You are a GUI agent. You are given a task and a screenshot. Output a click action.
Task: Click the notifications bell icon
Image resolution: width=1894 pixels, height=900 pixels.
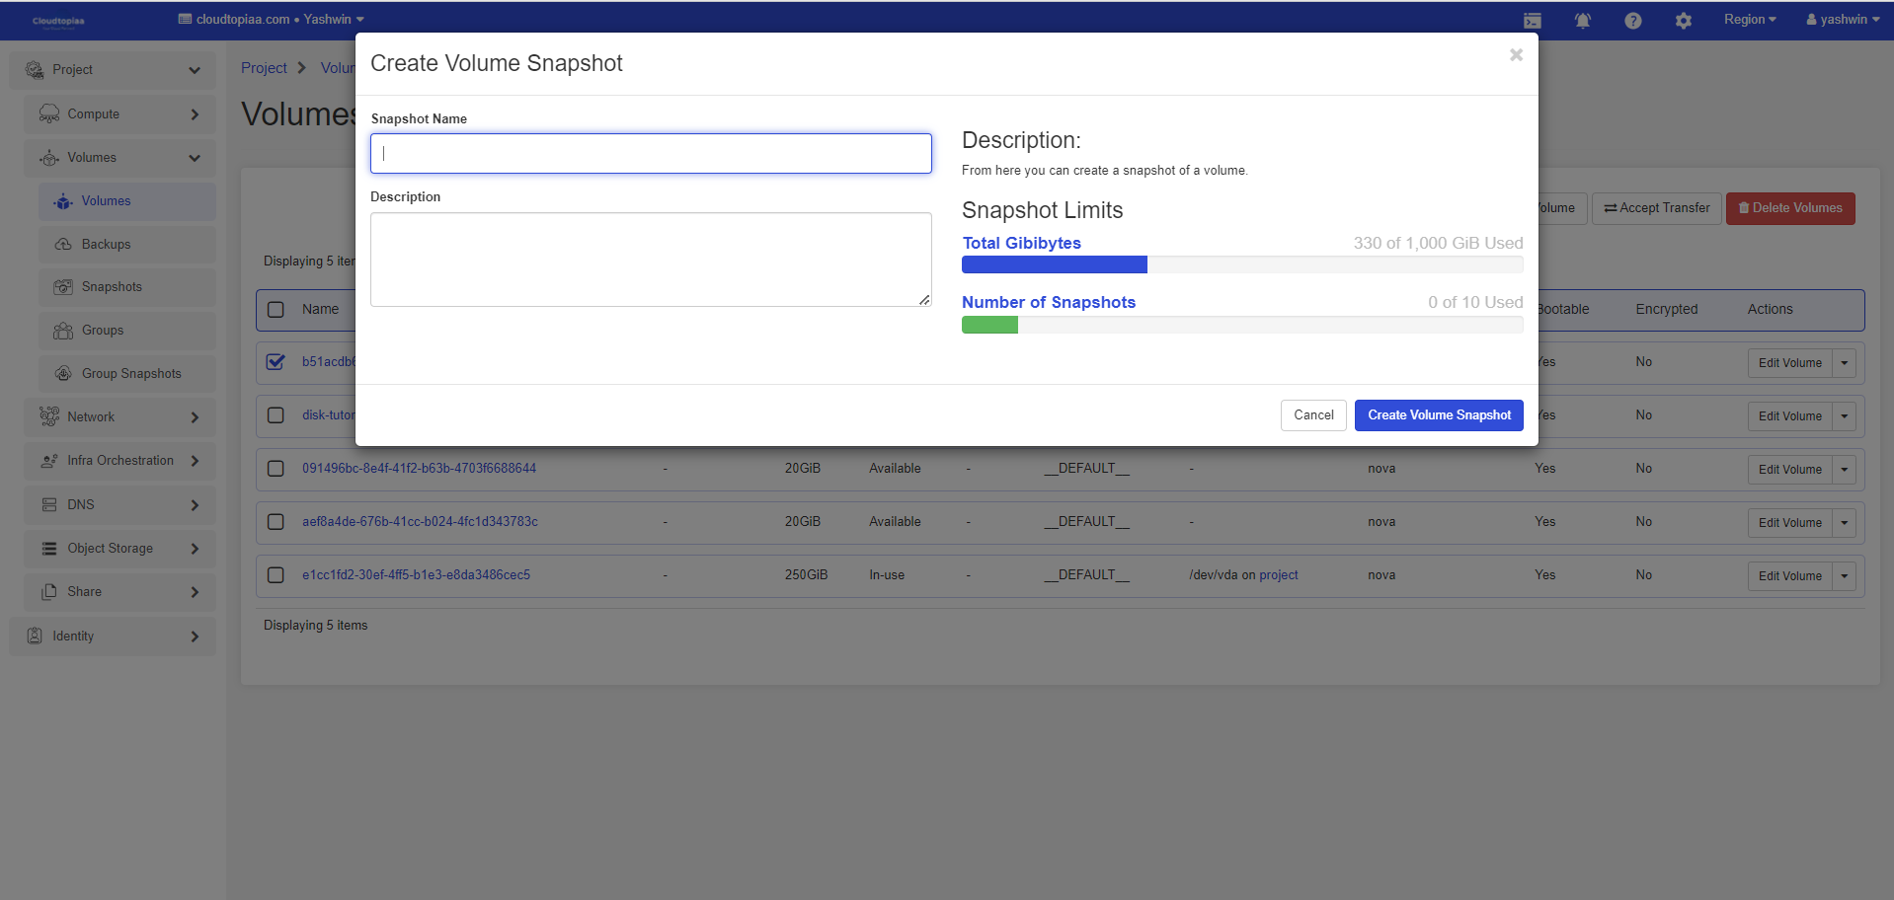click(1582, 21)
